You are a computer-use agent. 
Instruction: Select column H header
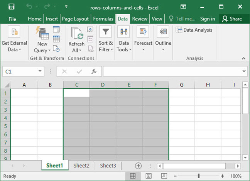[208, 85]
